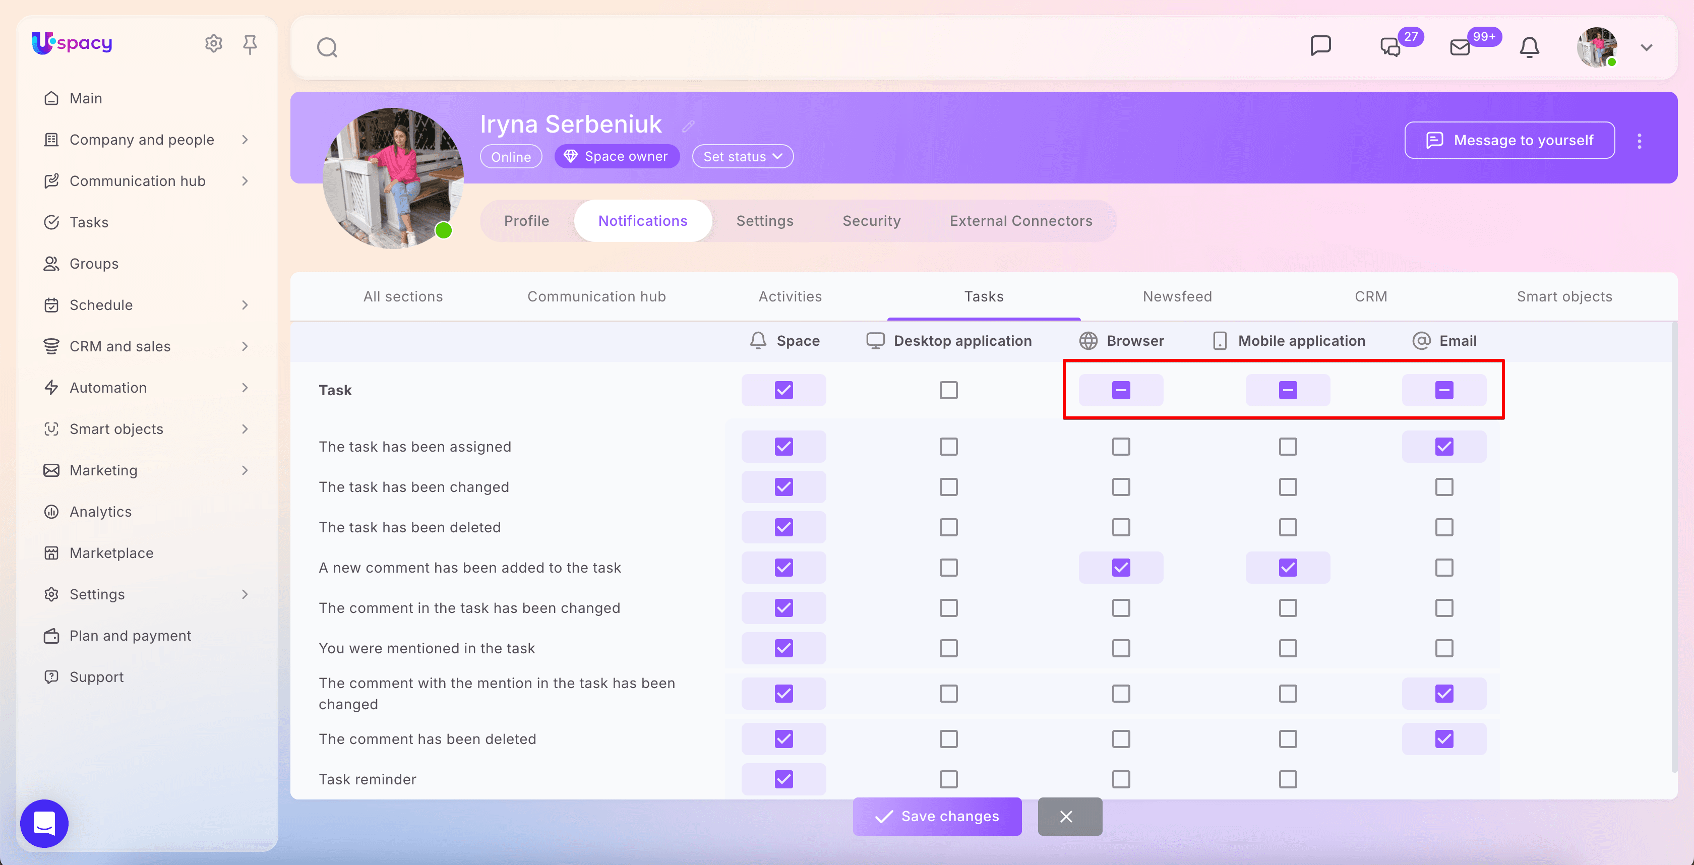
Task: Uncheck Space checkbox for Task row
Action: point(784,391)
